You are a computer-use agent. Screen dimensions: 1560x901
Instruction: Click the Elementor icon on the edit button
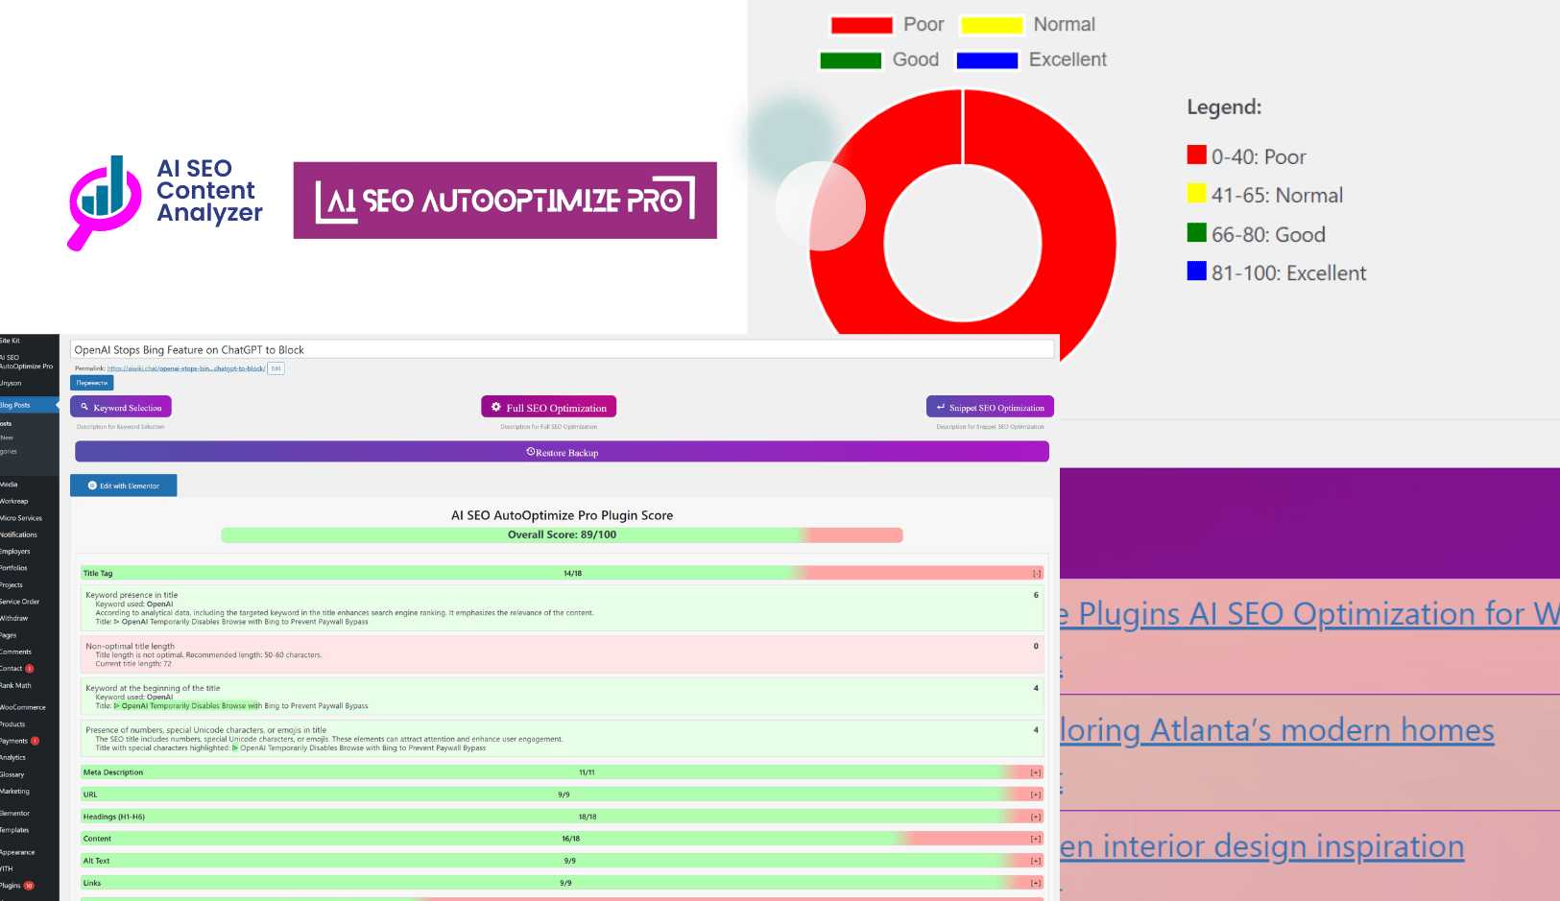(92, 486)
